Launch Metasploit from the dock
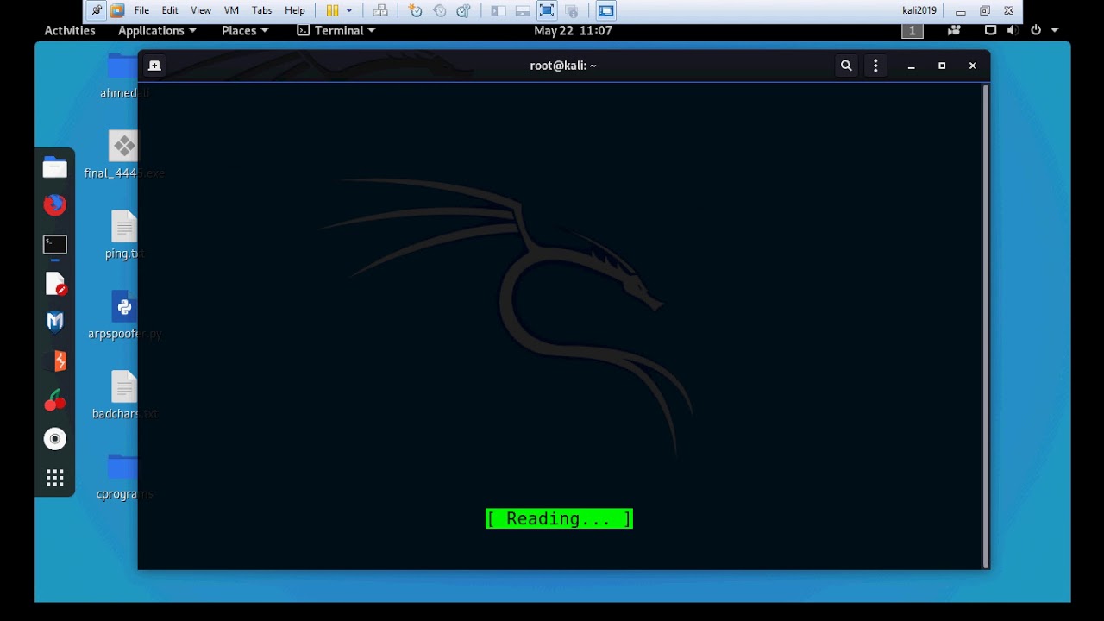 point(55,322)
